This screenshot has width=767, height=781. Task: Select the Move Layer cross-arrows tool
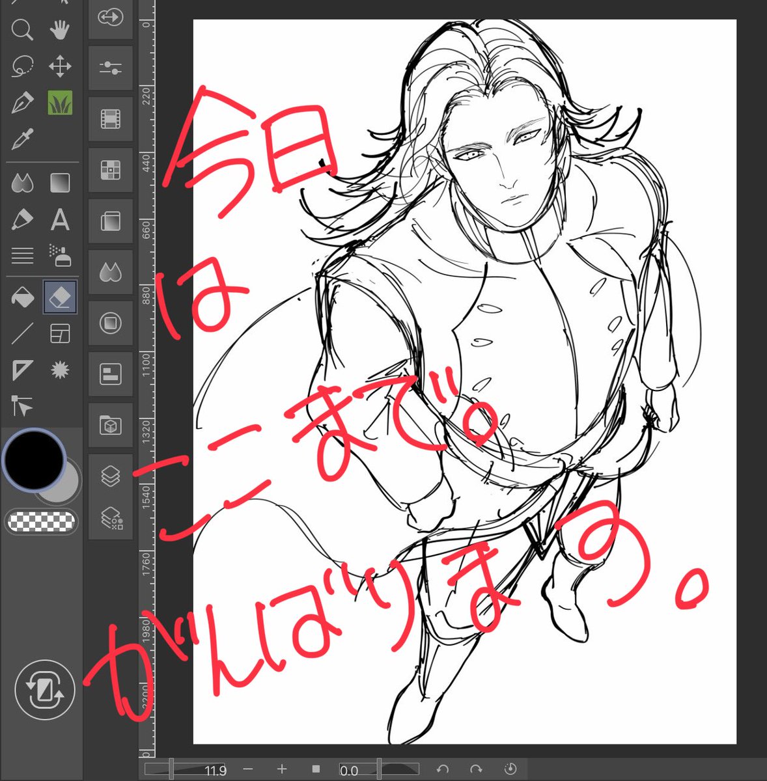(60, 66)
